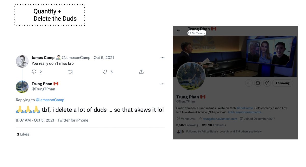This screenshot has height=167, width=306.
Task: Open profile more-options ellipsis button
Action: point(249,83)
